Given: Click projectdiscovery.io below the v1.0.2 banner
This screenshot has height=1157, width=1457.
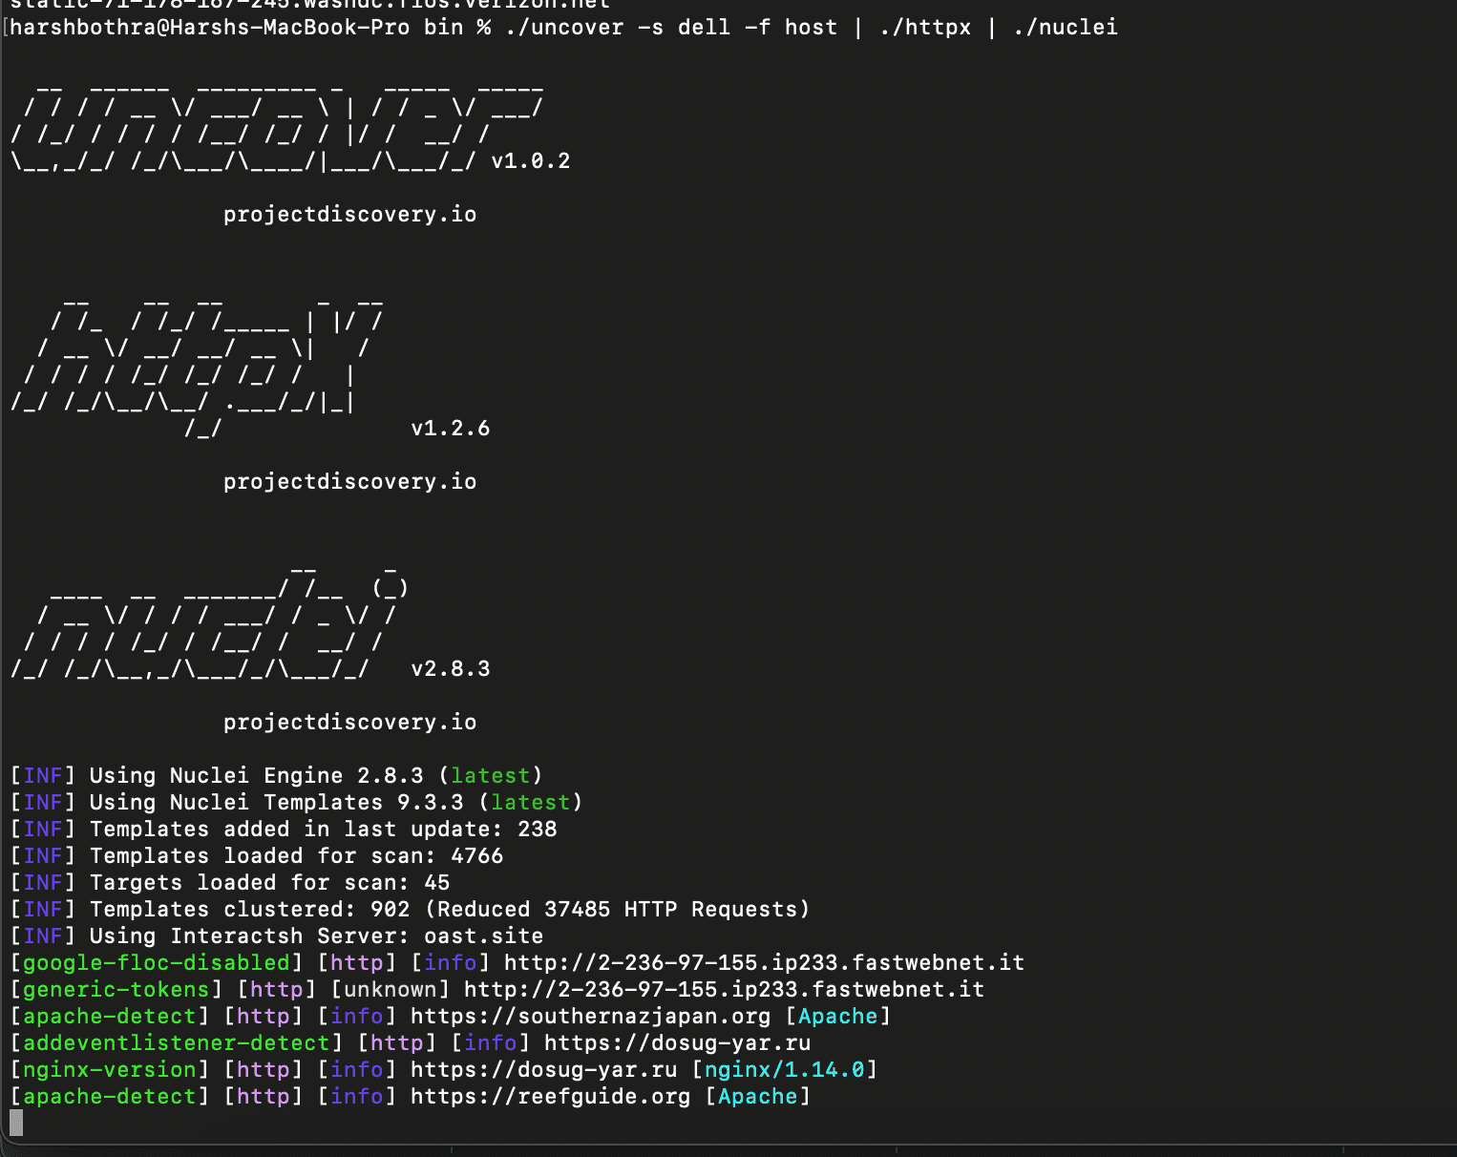Looking at the screenshot, I should 349,214.
